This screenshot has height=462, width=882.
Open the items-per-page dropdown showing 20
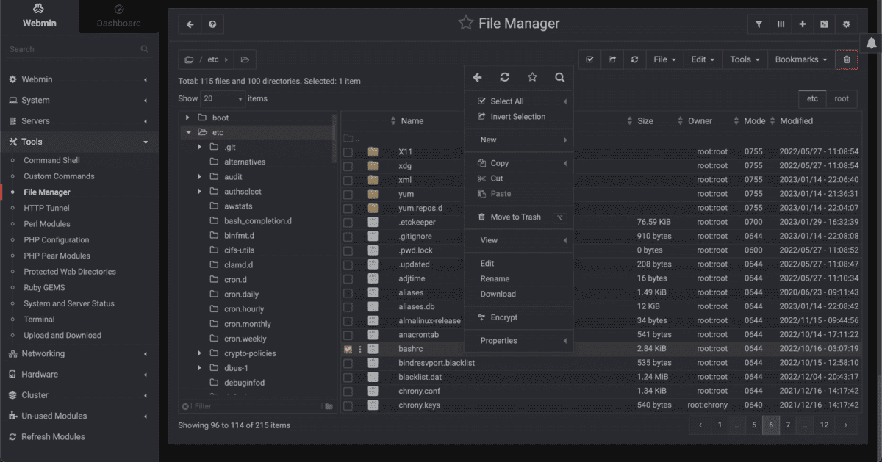pos(223,98)
